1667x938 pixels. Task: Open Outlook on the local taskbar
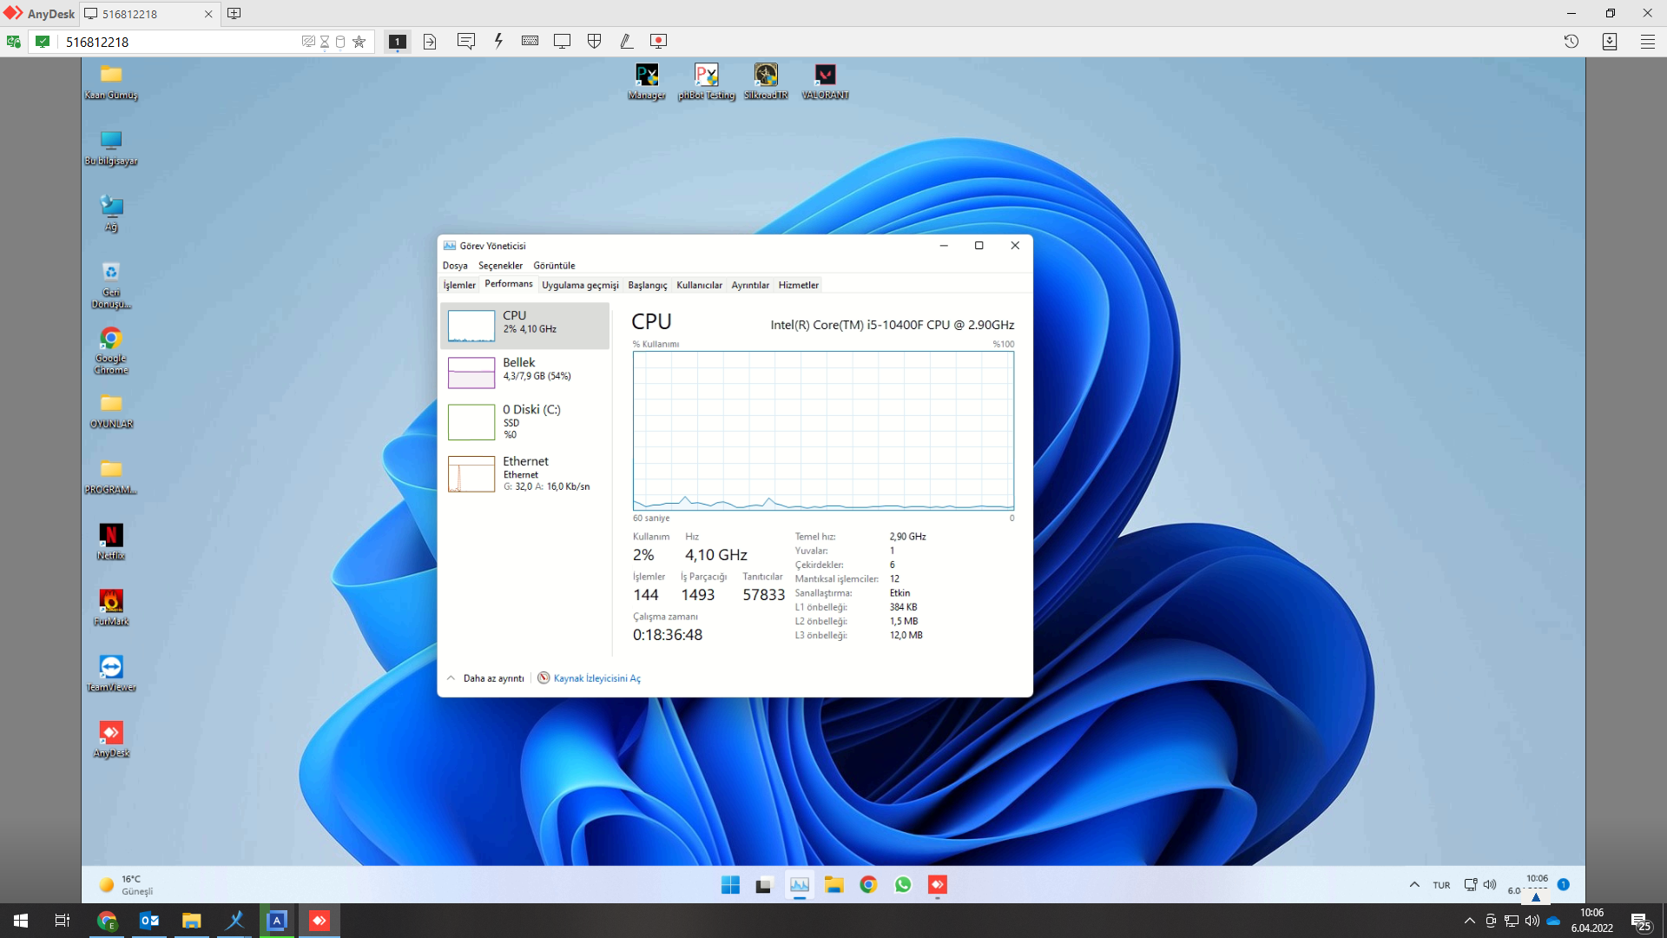149,921
